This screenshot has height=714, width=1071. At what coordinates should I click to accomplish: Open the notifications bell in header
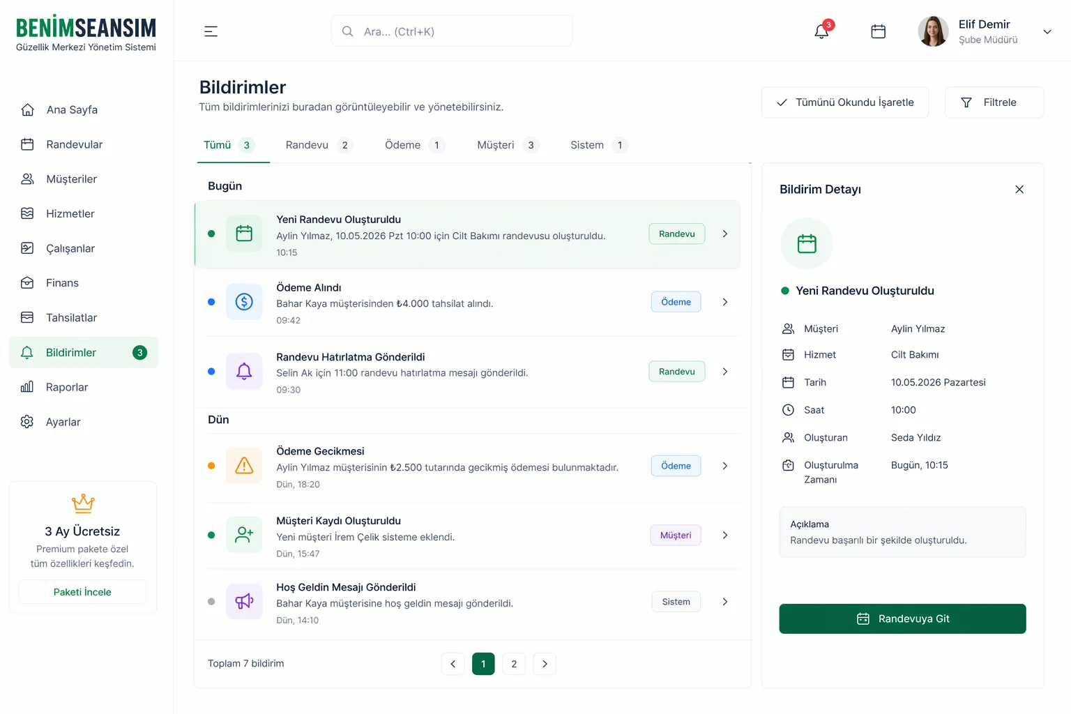point(822,31)
